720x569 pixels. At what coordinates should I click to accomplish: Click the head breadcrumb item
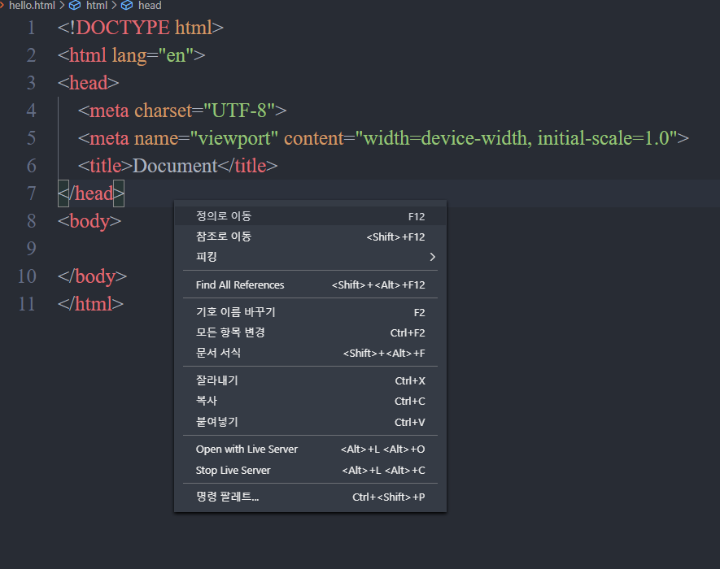coord(150,6)
